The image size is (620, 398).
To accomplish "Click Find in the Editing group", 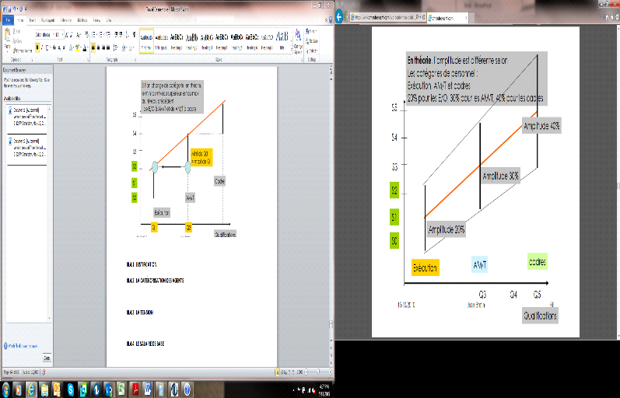I will coord(311,31).
